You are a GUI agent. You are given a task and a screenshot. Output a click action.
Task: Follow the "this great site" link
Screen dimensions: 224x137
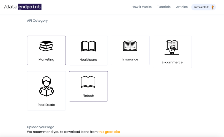tap(109, 132)
